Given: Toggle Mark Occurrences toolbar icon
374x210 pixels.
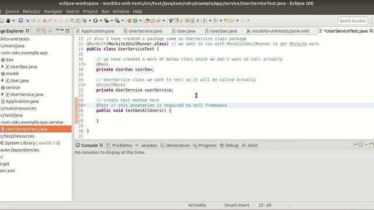Looking at the screenshot, I should pos(176,21).
